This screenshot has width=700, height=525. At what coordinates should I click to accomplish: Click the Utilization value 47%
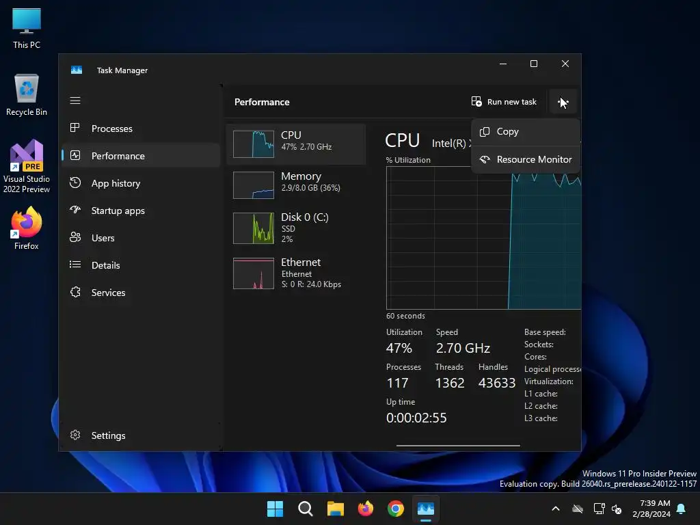[399, 348]
